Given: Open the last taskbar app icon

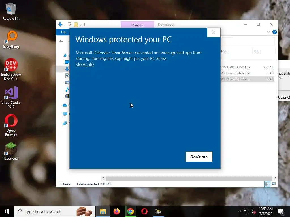Looking at the screenshot, I should point(158,211).
